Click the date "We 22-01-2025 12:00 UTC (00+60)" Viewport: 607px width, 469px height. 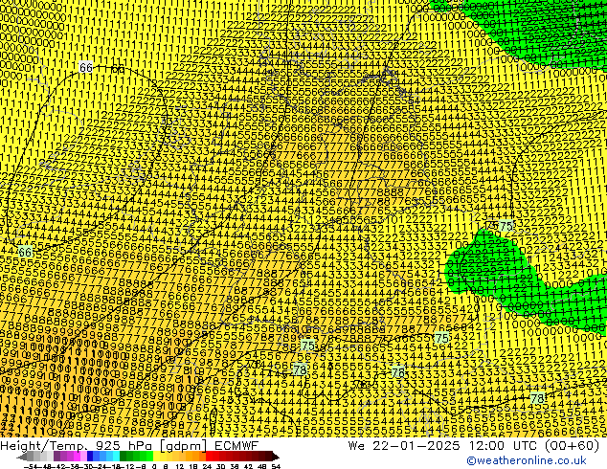click(x=474, y=445)
